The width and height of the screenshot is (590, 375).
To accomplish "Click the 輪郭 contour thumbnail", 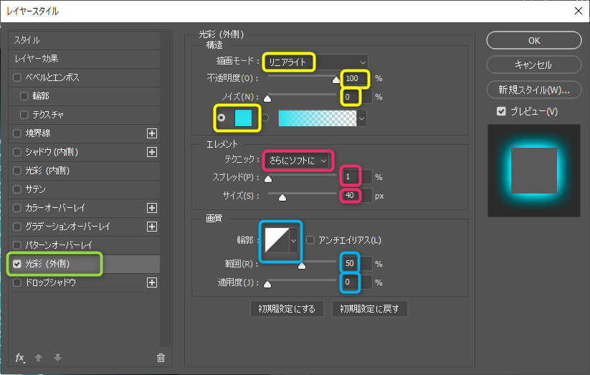I will pyautogui.click(x=277, y=240).
